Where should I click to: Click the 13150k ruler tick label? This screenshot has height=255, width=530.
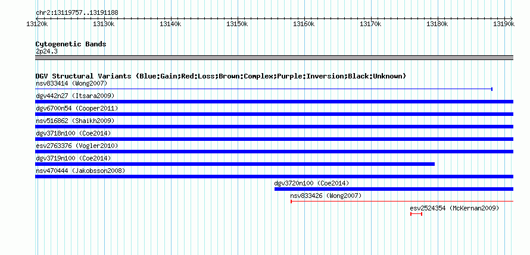pyautogui.click(x=237, y=24)
